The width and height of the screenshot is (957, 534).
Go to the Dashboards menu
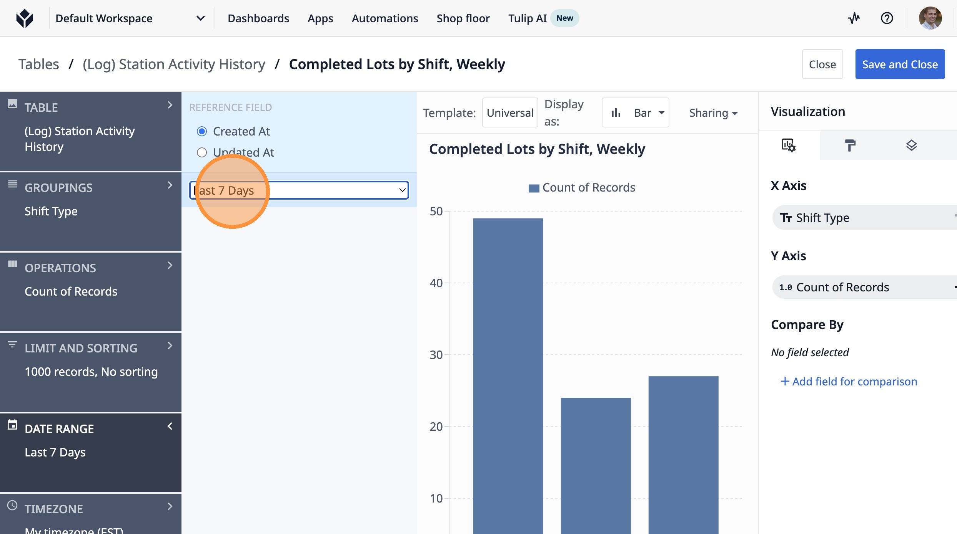point(258,18)
